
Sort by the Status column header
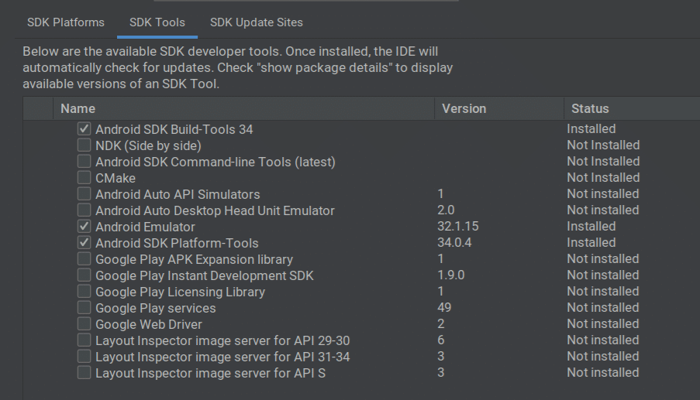tap(632, 108)
